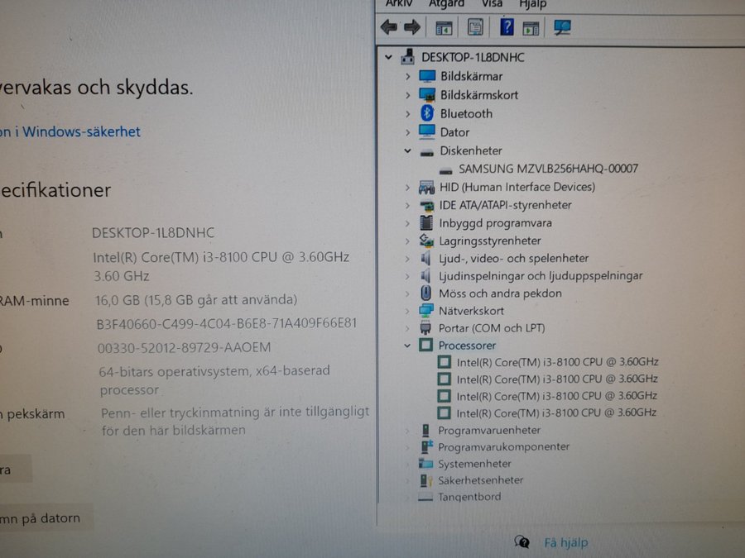Collapse the DESKTOP-1L8DNHC root node
The image size is (745, 558).
coord(389,57)
